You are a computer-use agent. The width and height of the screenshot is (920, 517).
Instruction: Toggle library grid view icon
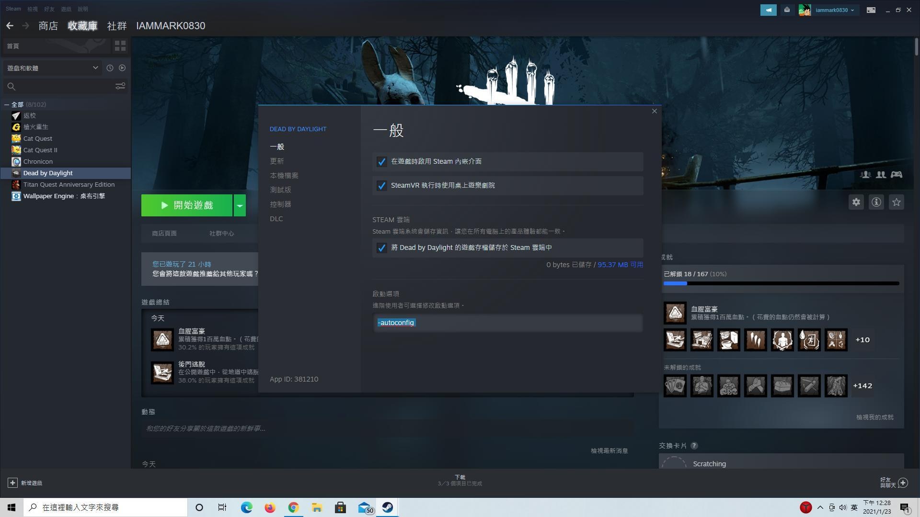pyautogui.click(x=120, y=46)
